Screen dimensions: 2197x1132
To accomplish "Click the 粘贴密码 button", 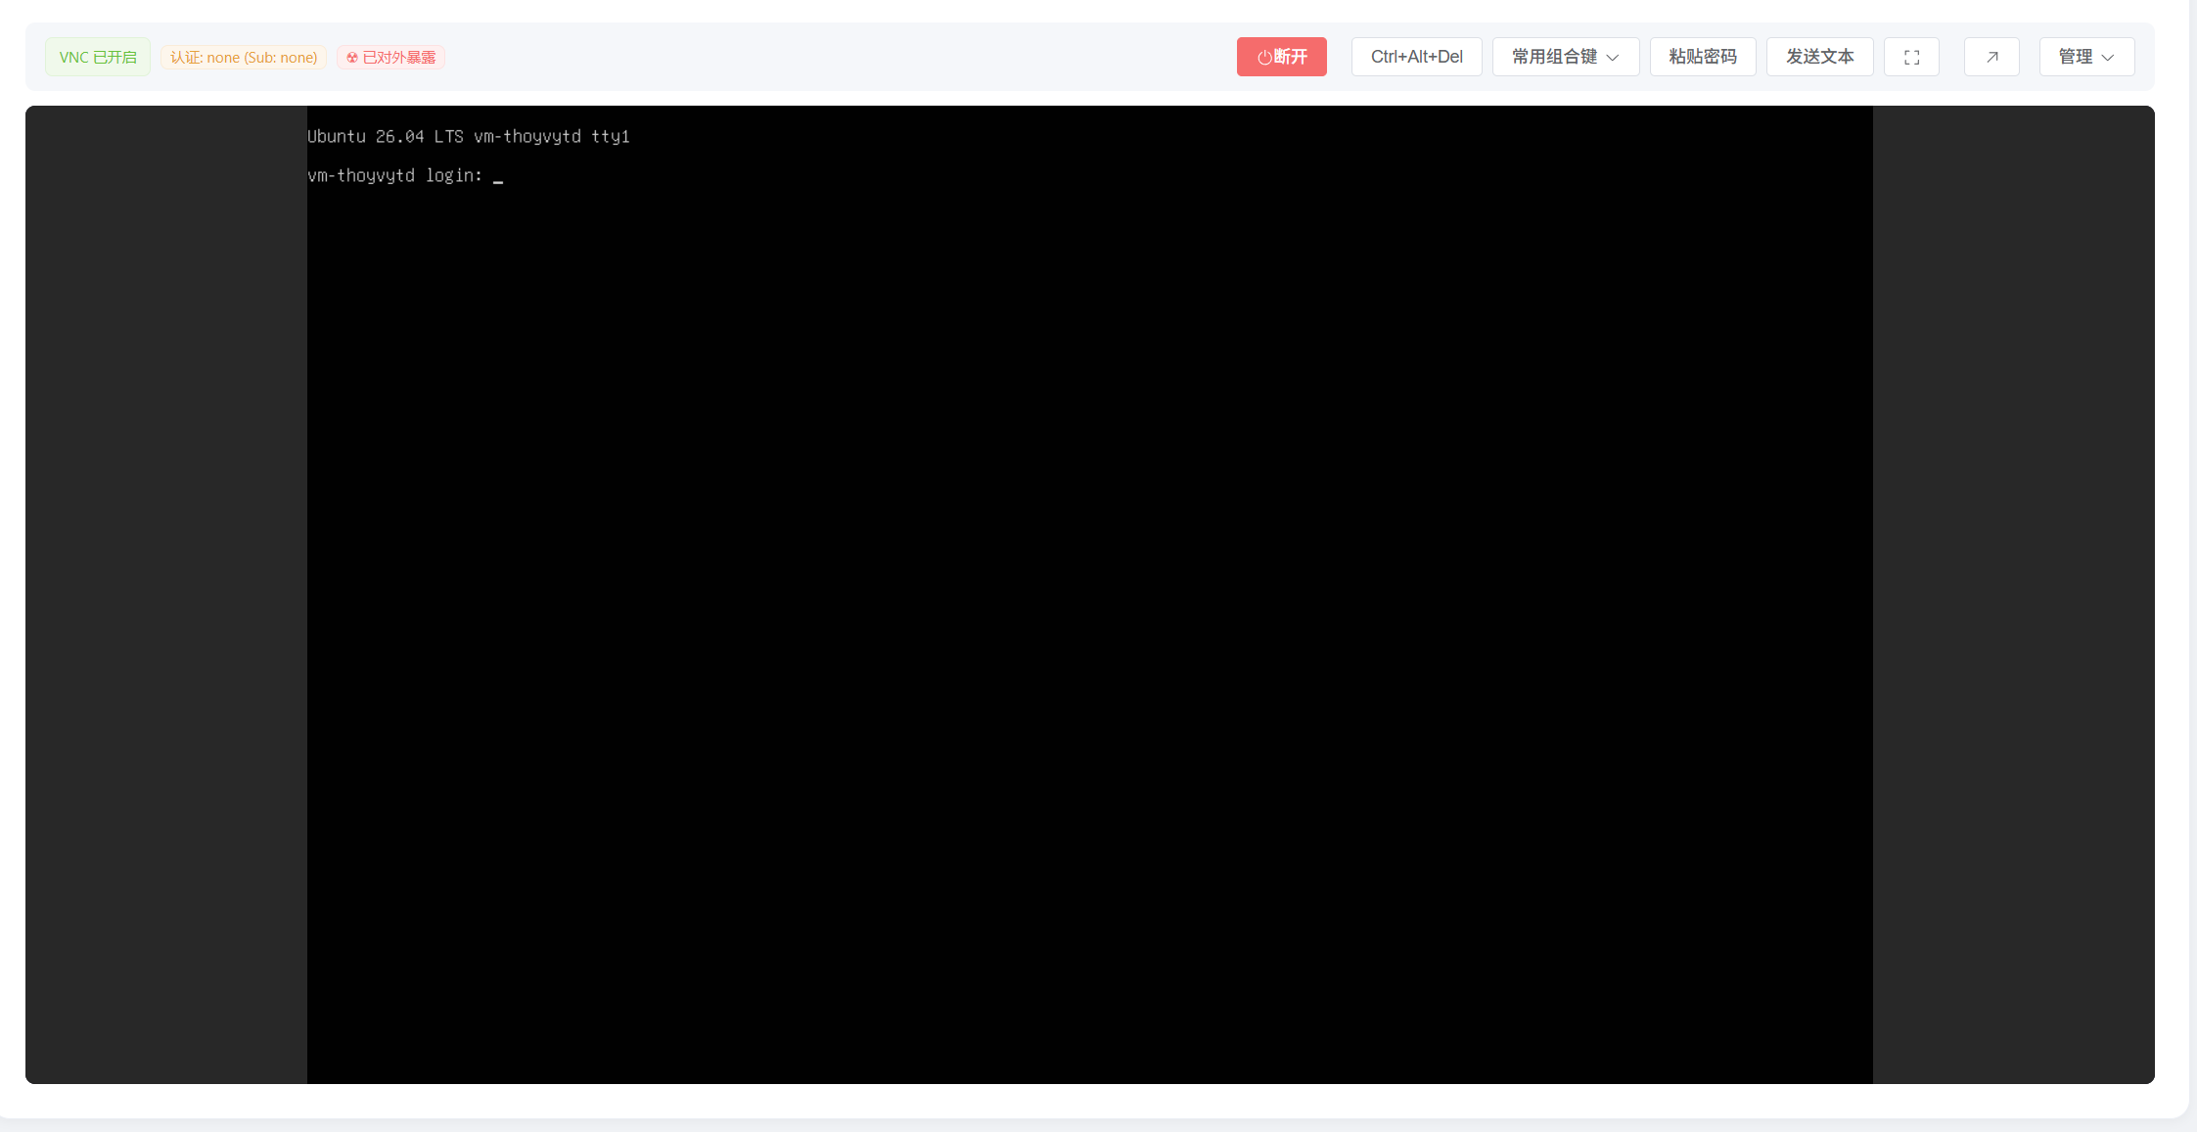I will click(x=1703, y=57).
